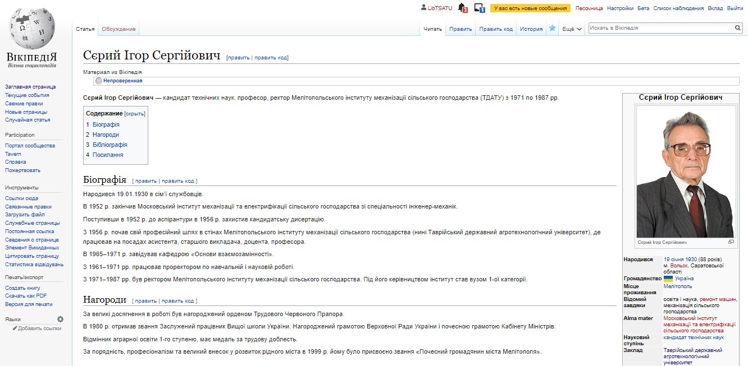Open the Вольськ city link
Viewport: 748px width, 366px height.
(x=678, y=266)
